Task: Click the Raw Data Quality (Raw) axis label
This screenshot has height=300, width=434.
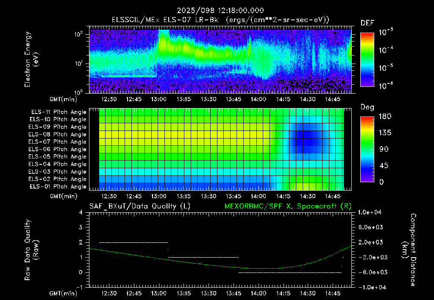Action: coord(31,250)
